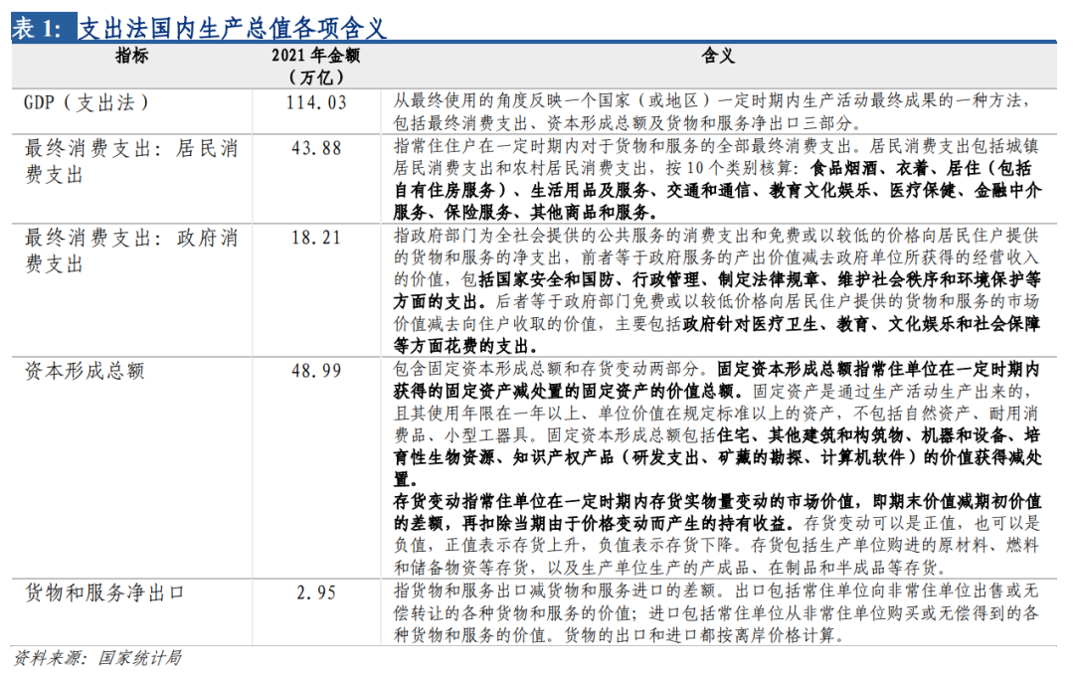Select the 指标 column header
The width and height of the screenshot is (1074, 674).
coord(131,56)
